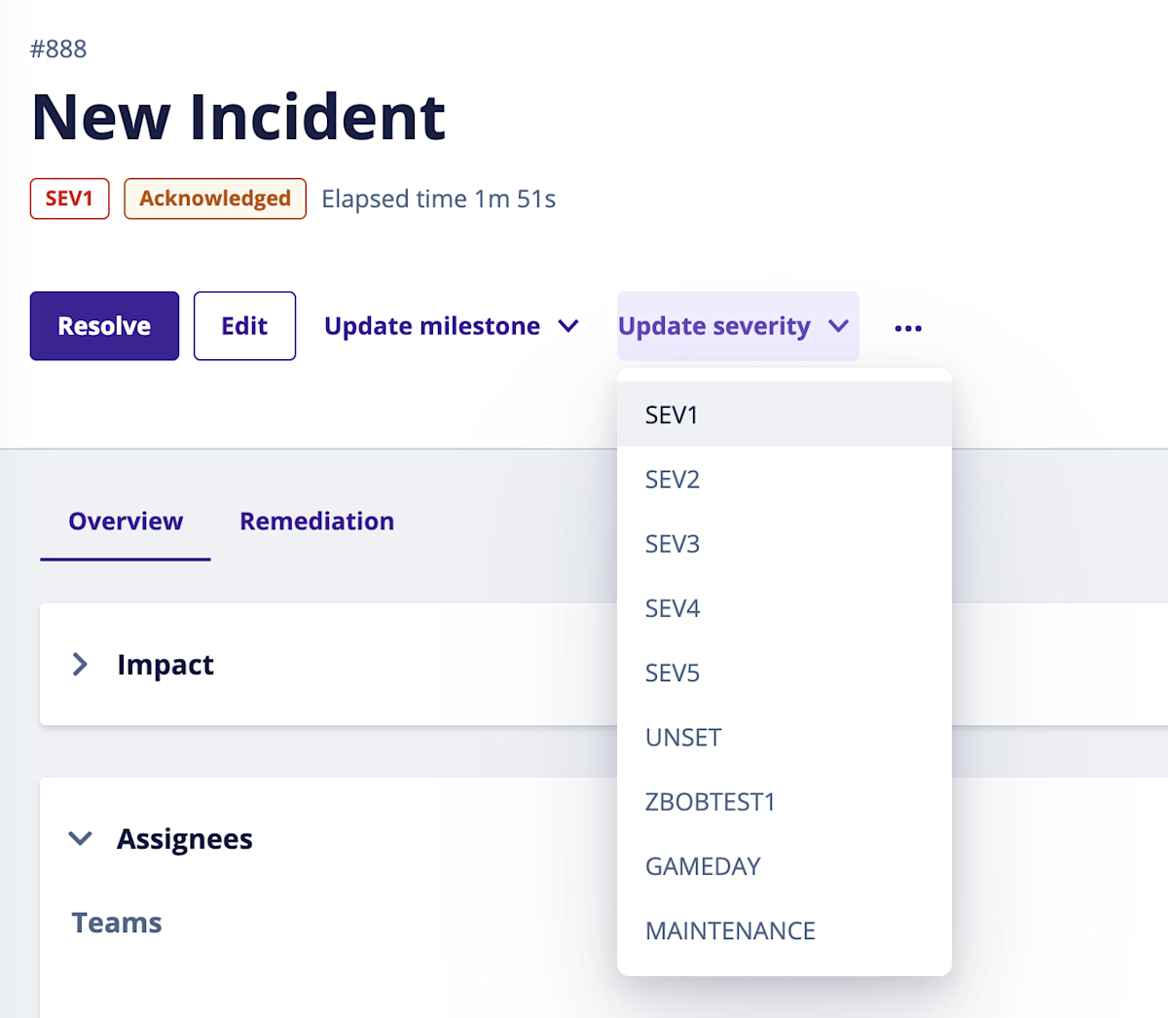The image size is (1168, 1018).
Task: Click the Resolve button
Action: click(104, 326)
